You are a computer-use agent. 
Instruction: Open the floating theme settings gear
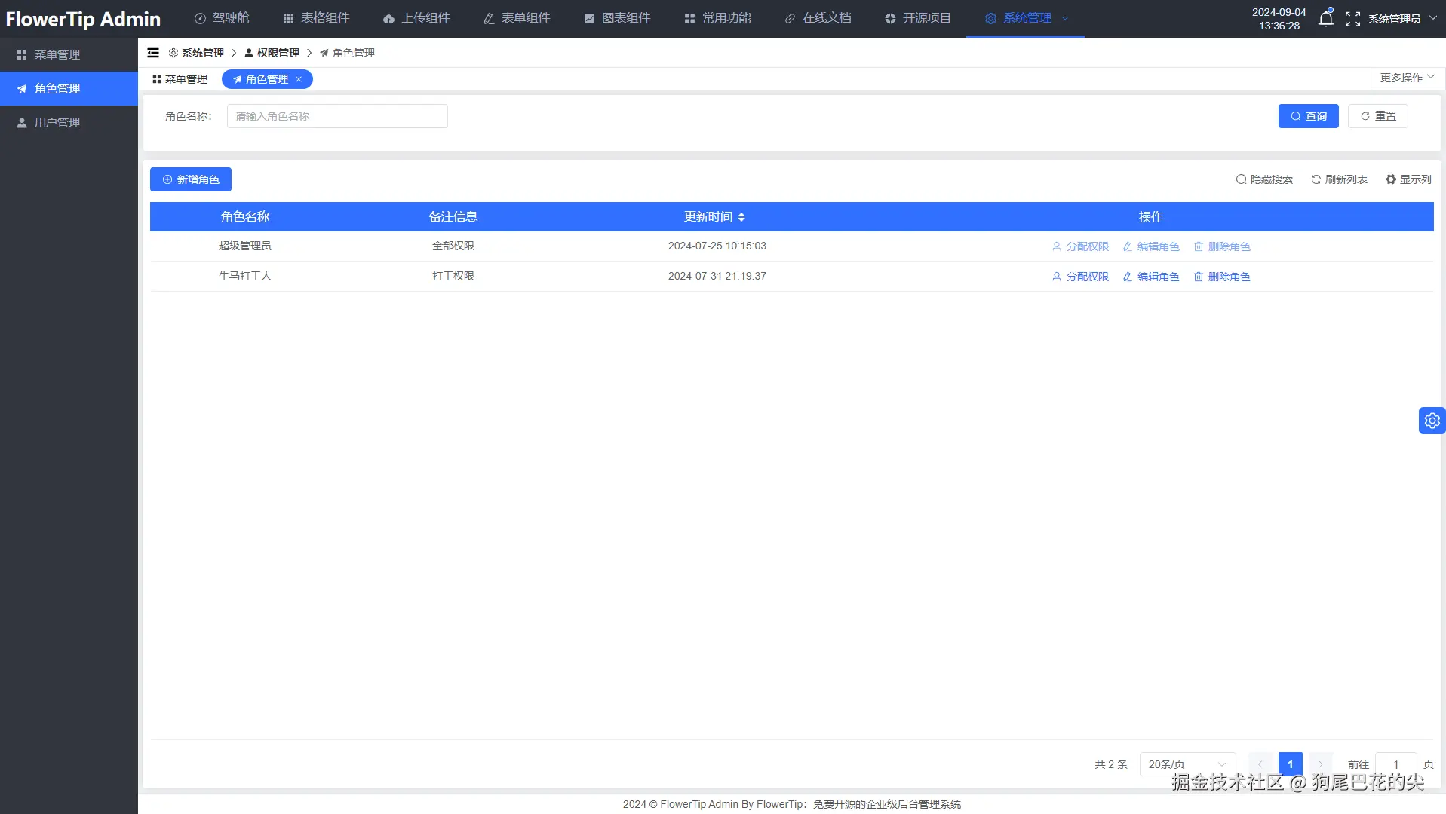tap(1432, 421)
